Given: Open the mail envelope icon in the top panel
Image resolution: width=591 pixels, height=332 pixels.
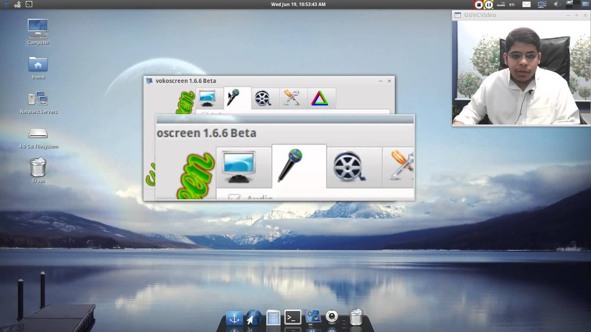Looking at the screenshot, I should 526,4.
